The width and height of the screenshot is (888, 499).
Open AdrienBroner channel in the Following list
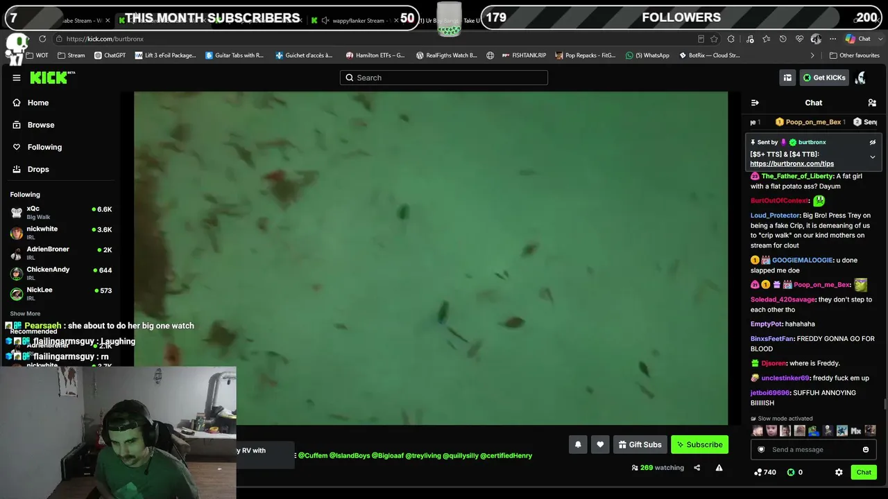coord(61,253)
